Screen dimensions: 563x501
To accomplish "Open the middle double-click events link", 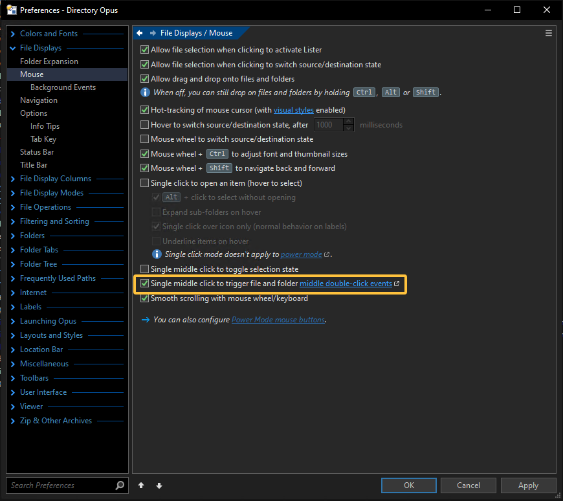I will tap(346, 284).
